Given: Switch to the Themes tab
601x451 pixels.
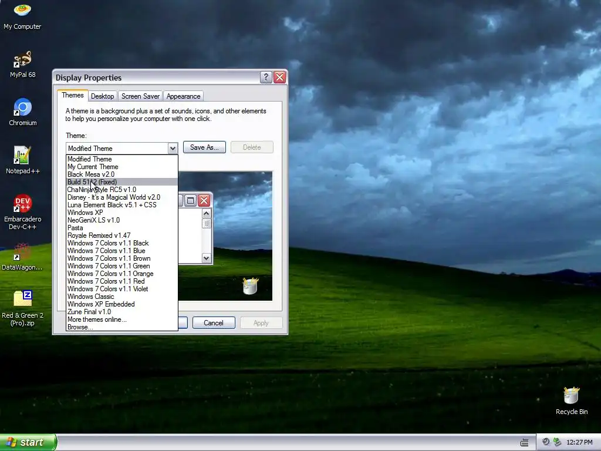Looking at the screenshot, I should point(72,96).
